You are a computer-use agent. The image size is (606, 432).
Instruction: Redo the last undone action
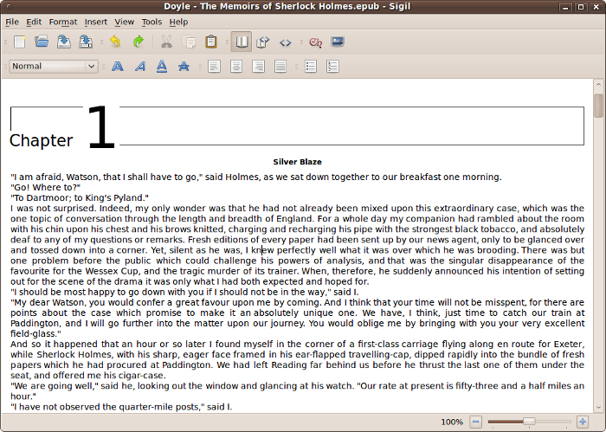pos(138,42)
